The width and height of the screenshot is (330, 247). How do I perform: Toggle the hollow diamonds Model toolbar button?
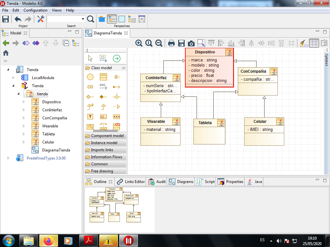click(x=26, y=43)
